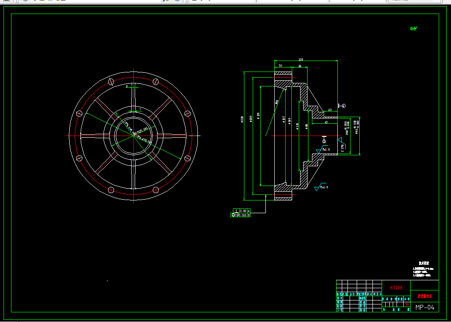
Task: Click the 43 dimension in section view
Action: click(x=326, y=122)
